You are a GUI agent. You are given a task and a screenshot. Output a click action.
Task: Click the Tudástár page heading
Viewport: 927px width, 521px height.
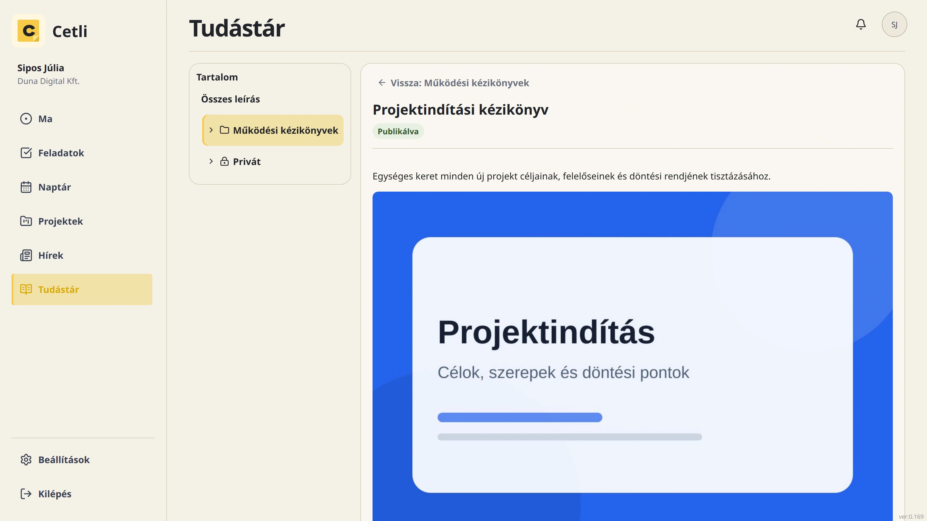(x=237, y=28)
